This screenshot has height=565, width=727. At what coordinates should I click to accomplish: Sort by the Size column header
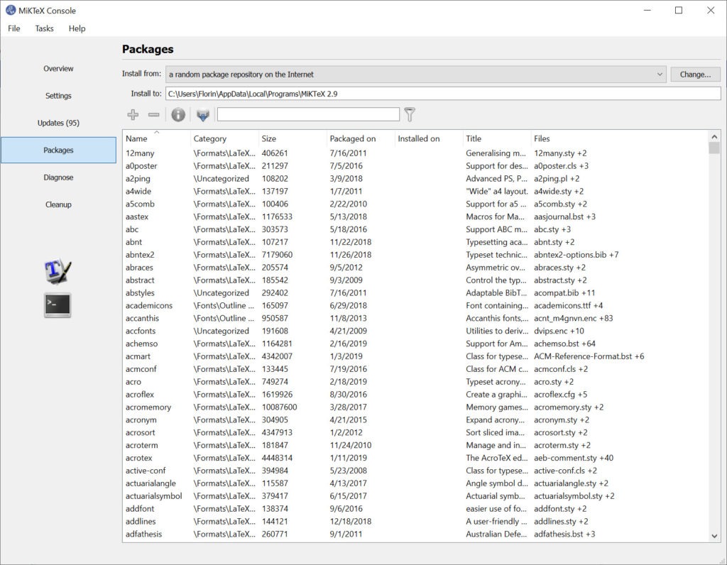pos(293,138)
